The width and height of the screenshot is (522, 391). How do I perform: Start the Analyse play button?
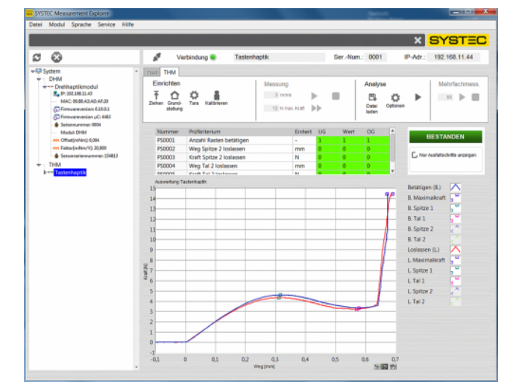click(x=418, y=97)
